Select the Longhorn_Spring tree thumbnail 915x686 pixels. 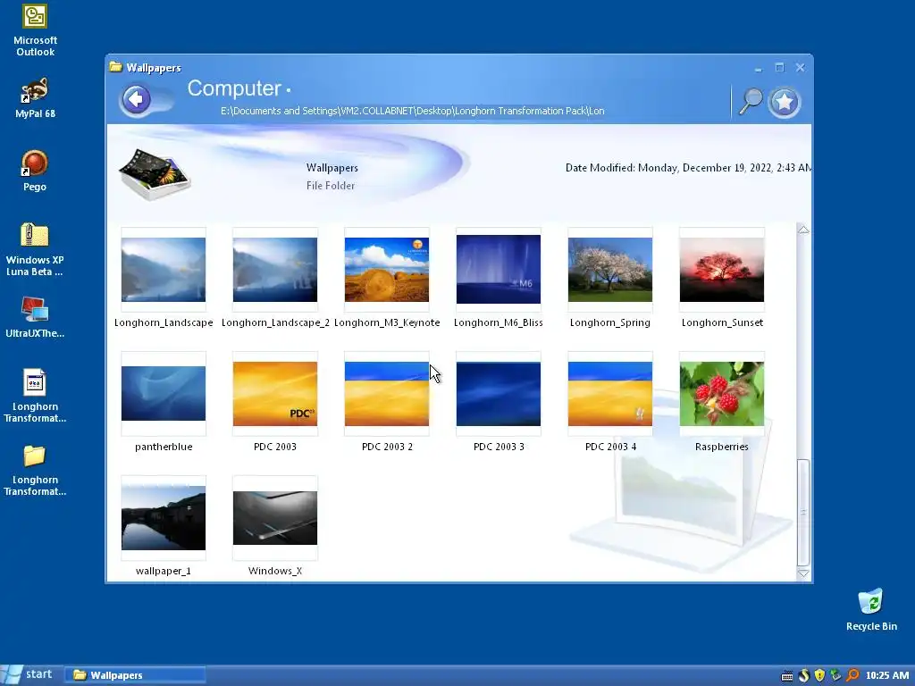click(x=609, y=270)
